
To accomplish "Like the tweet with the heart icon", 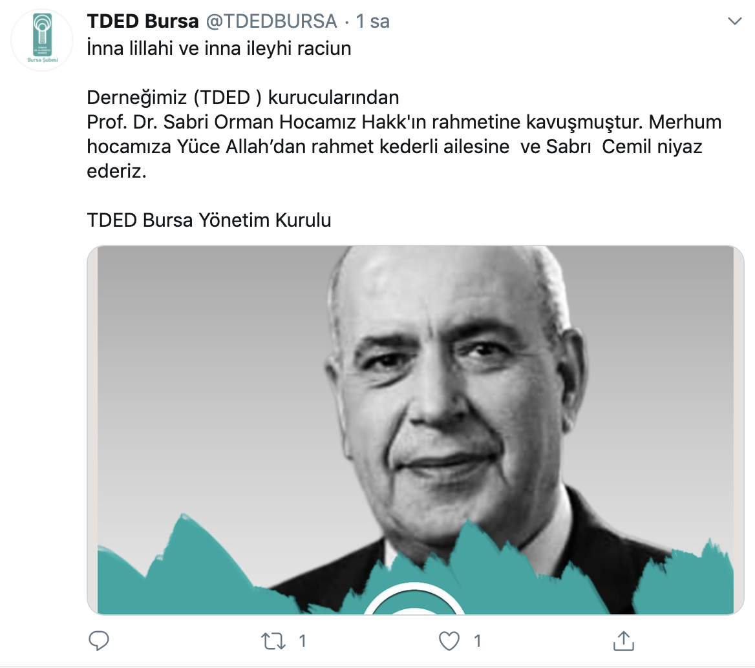I will (x=449, y=641).
